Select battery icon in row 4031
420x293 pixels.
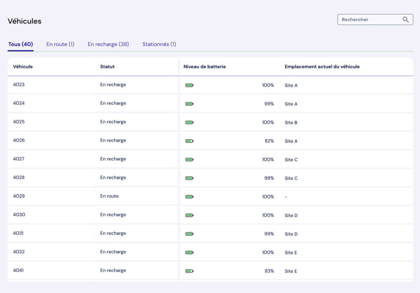189,234
